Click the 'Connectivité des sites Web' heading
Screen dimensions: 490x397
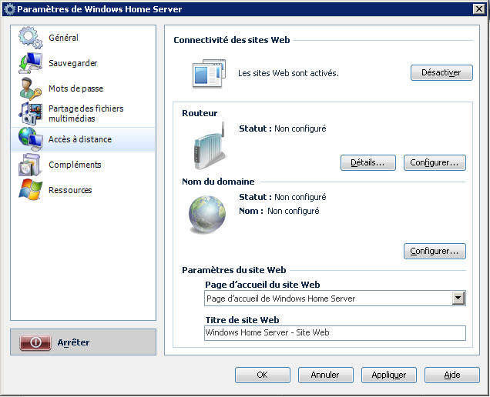click(x=232, y=40)
